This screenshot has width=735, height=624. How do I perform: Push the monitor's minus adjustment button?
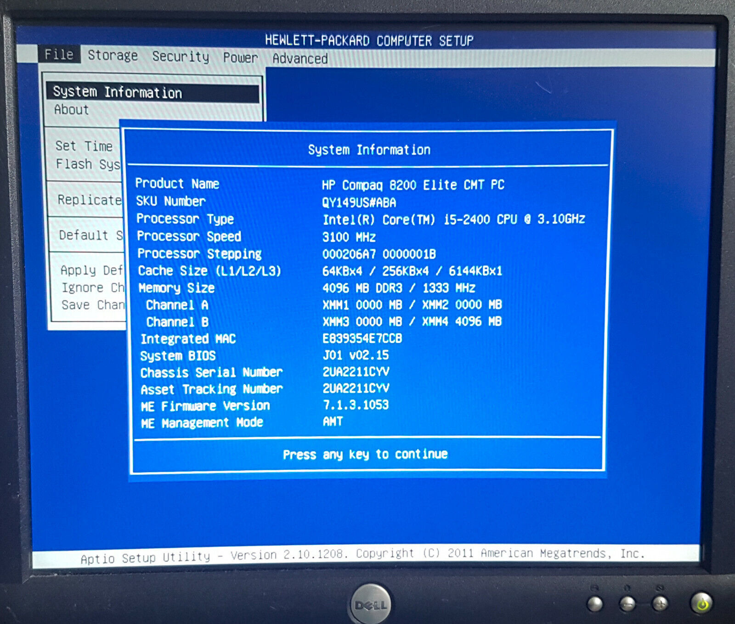click(628, 604)
